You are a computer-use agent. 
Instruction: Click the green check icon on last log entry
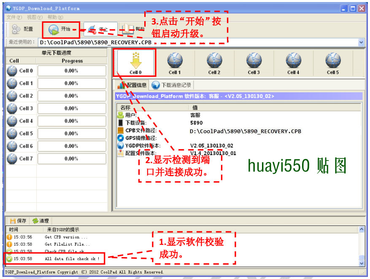point(9,259)
